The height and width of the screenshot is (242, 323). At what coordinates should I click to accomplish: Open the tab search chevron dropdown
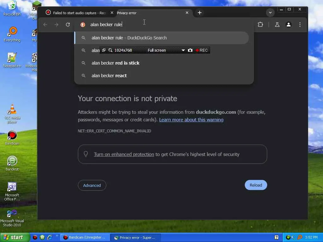[x=270, y=13]
